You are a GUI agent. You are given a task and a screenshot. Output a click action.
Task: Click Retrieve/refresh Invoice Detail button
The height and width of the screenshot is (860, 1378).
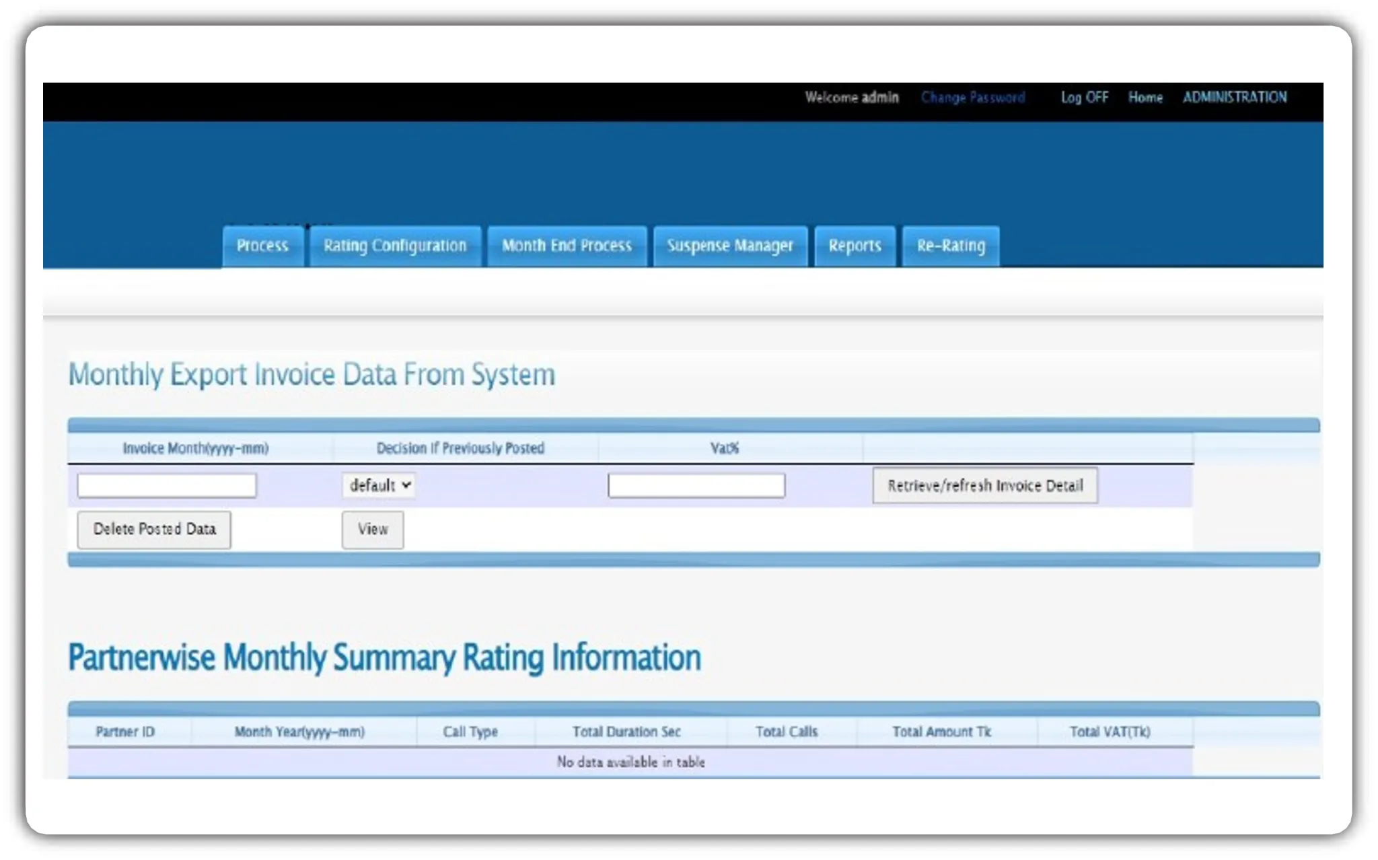tap(985, 485)
